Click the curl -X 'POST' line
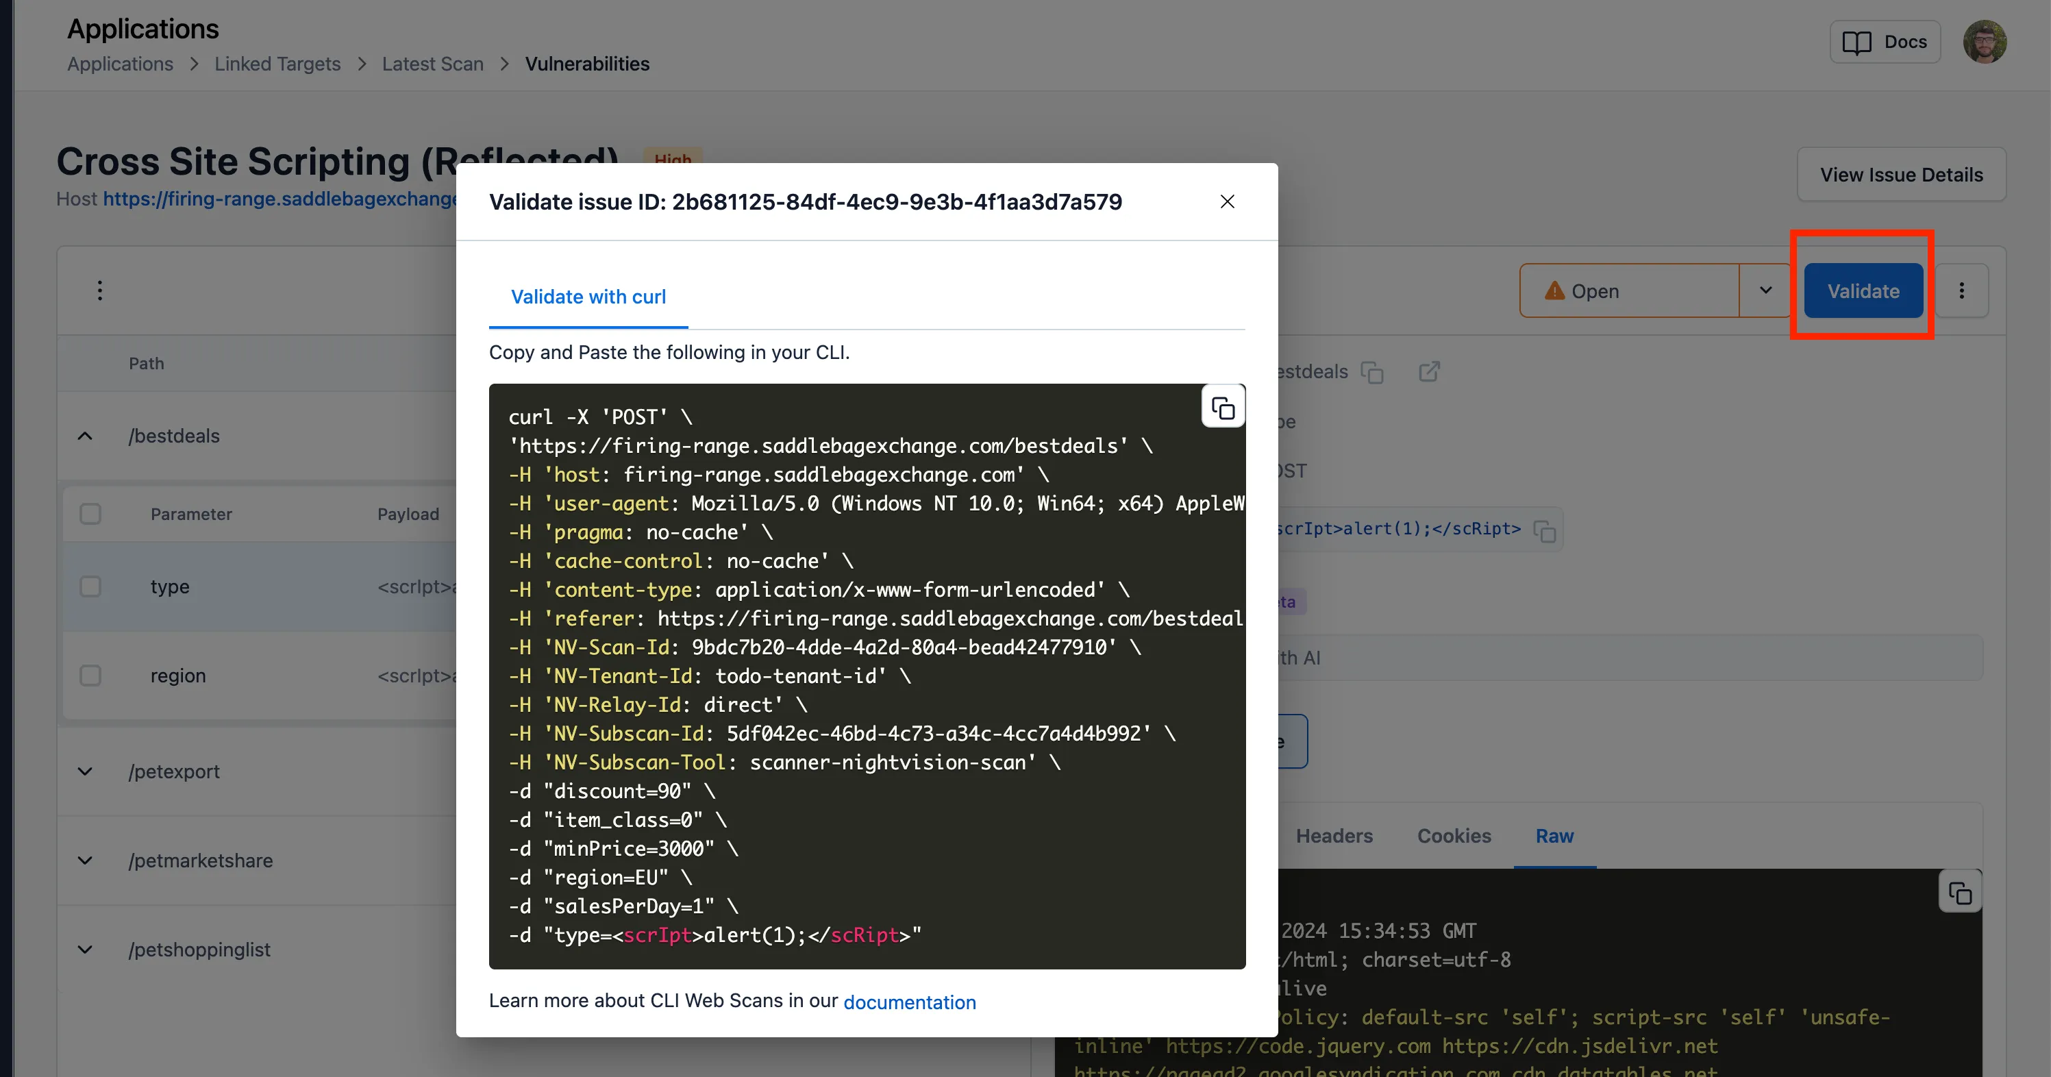This screenshot has height=1077, width=2051. click(600, 417)
